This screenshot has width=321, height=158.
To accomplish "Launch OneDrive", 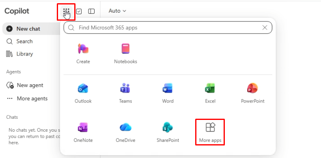I will [125, 132].
